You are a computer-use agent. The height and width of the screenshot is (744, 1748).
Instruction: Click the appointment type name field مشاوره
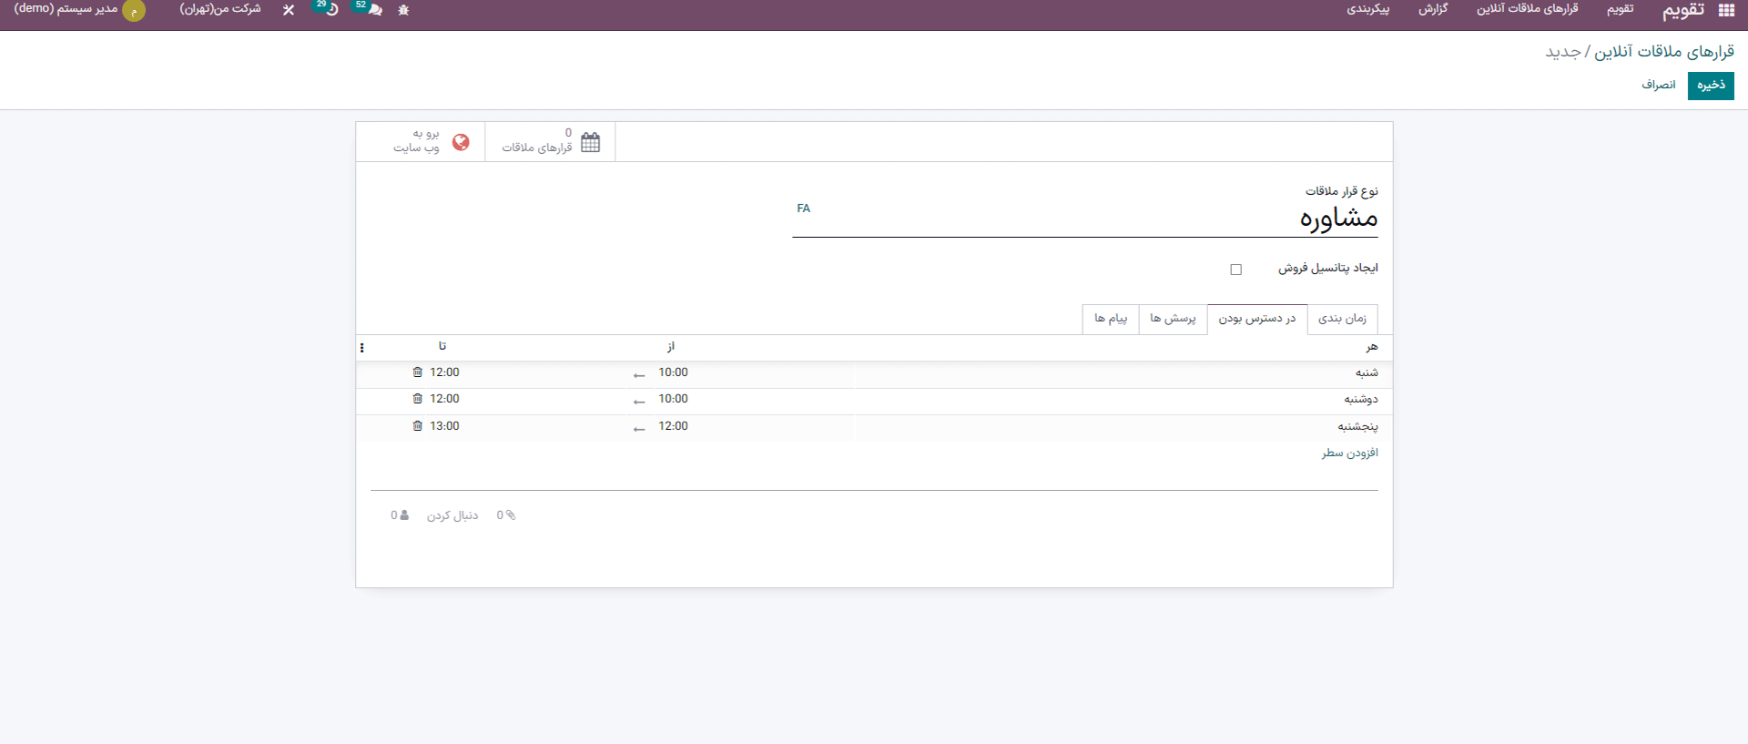coord(1085,219)
